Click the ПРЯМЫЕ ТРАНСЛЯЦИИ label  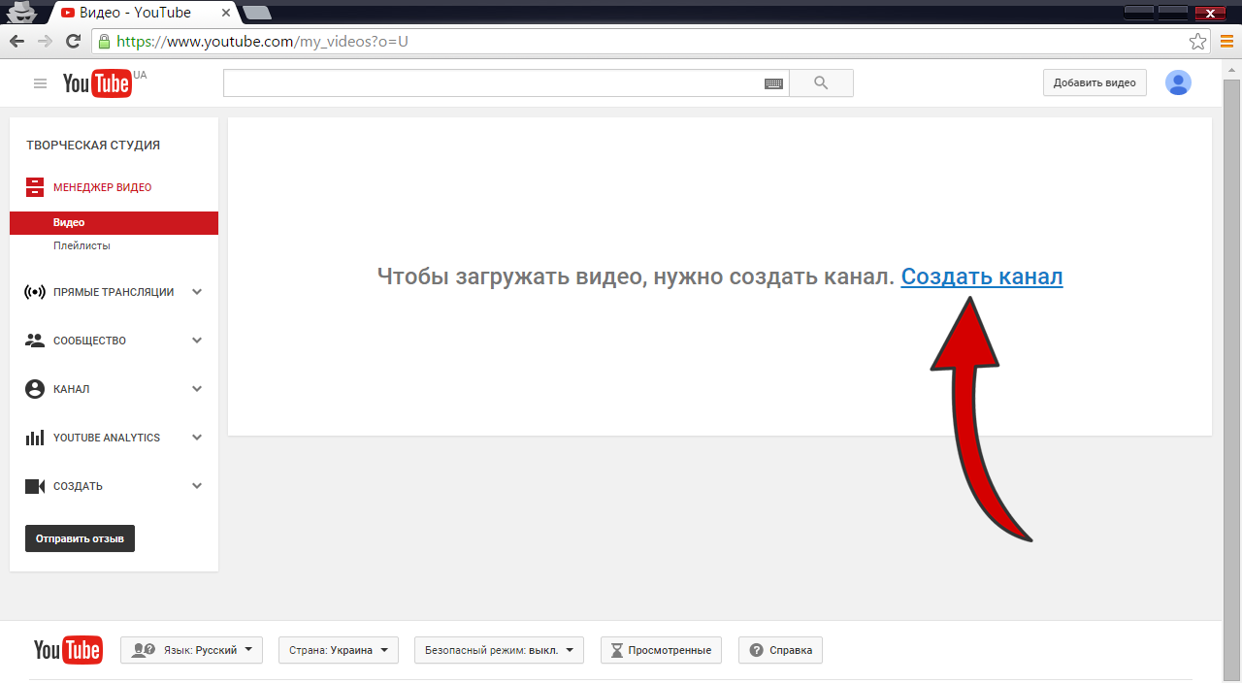(114, 292)
